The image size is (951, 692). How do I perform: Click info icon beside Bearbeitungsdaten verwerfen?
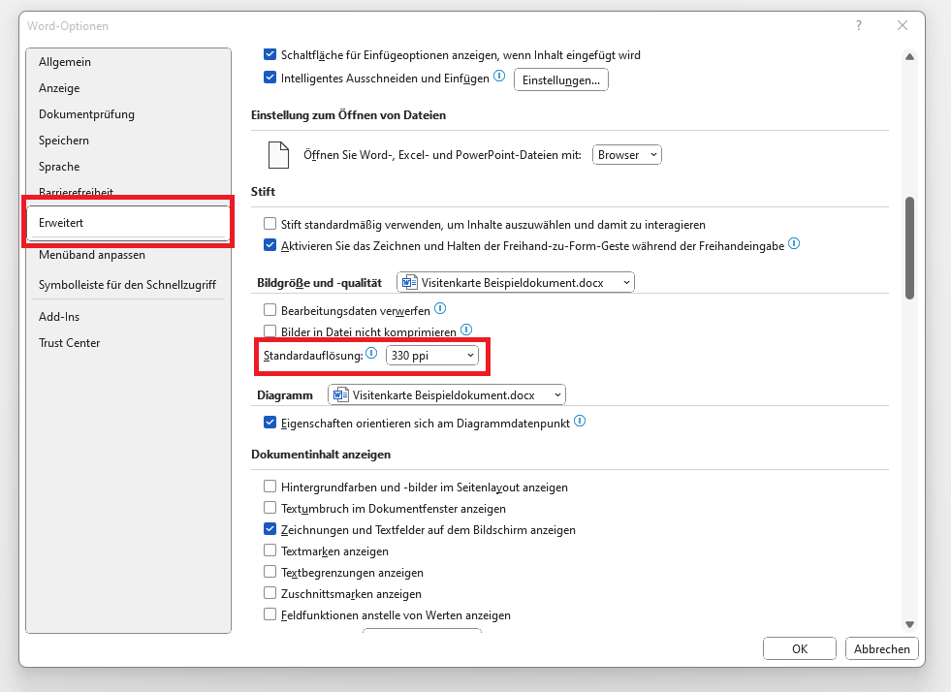[440, 309]
